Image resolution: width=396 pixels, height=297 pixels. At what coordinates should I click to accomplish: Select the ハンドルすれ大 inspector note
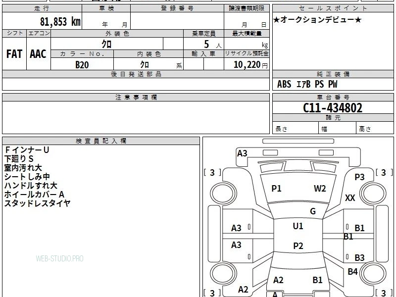(31, 185)
